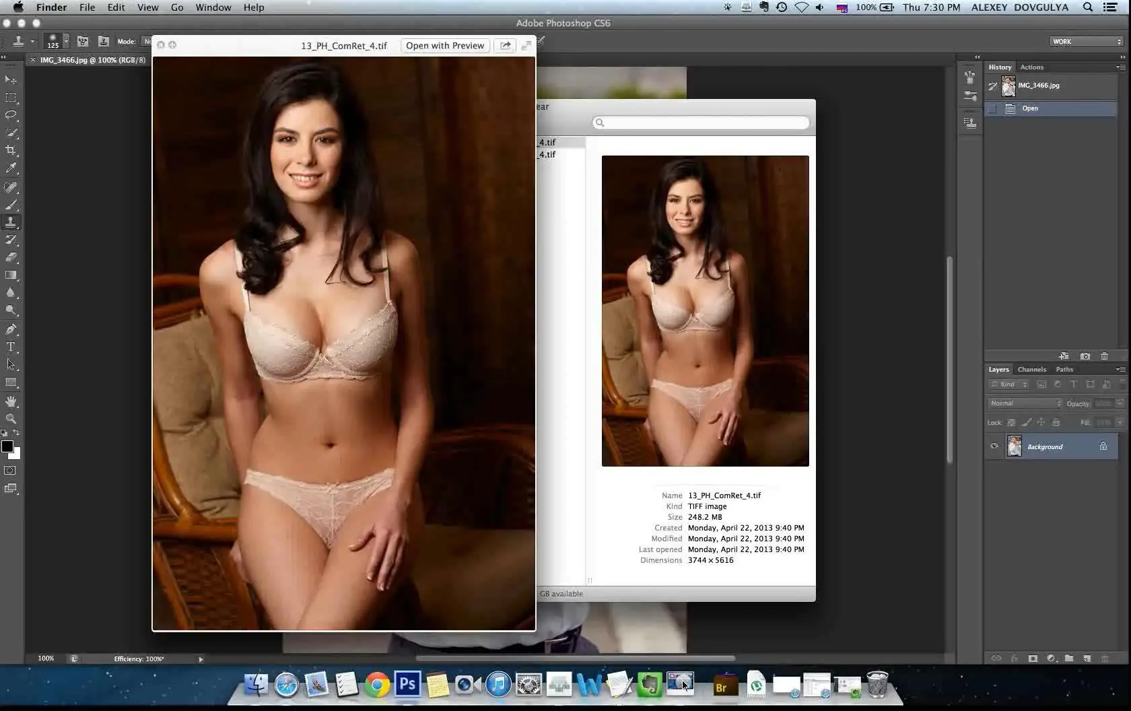The height and width of the screenshot is (711, 1131).
Task: Open the Share button in Quick Look window
Action: tap(505, 45)
